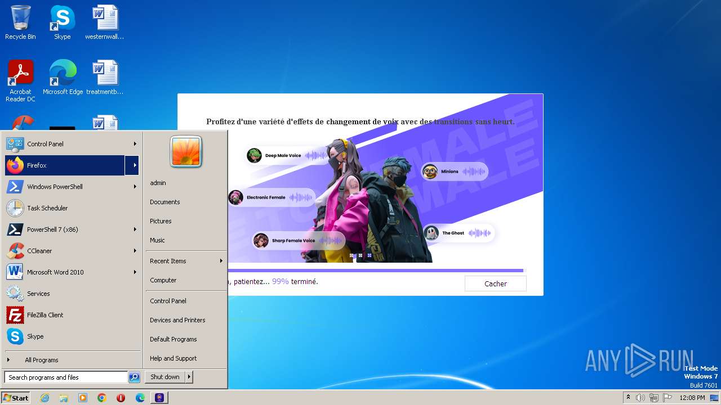Launch Microsoft Edge desktop shortcut
Screen dimensions: 721x405
point(63,78)
